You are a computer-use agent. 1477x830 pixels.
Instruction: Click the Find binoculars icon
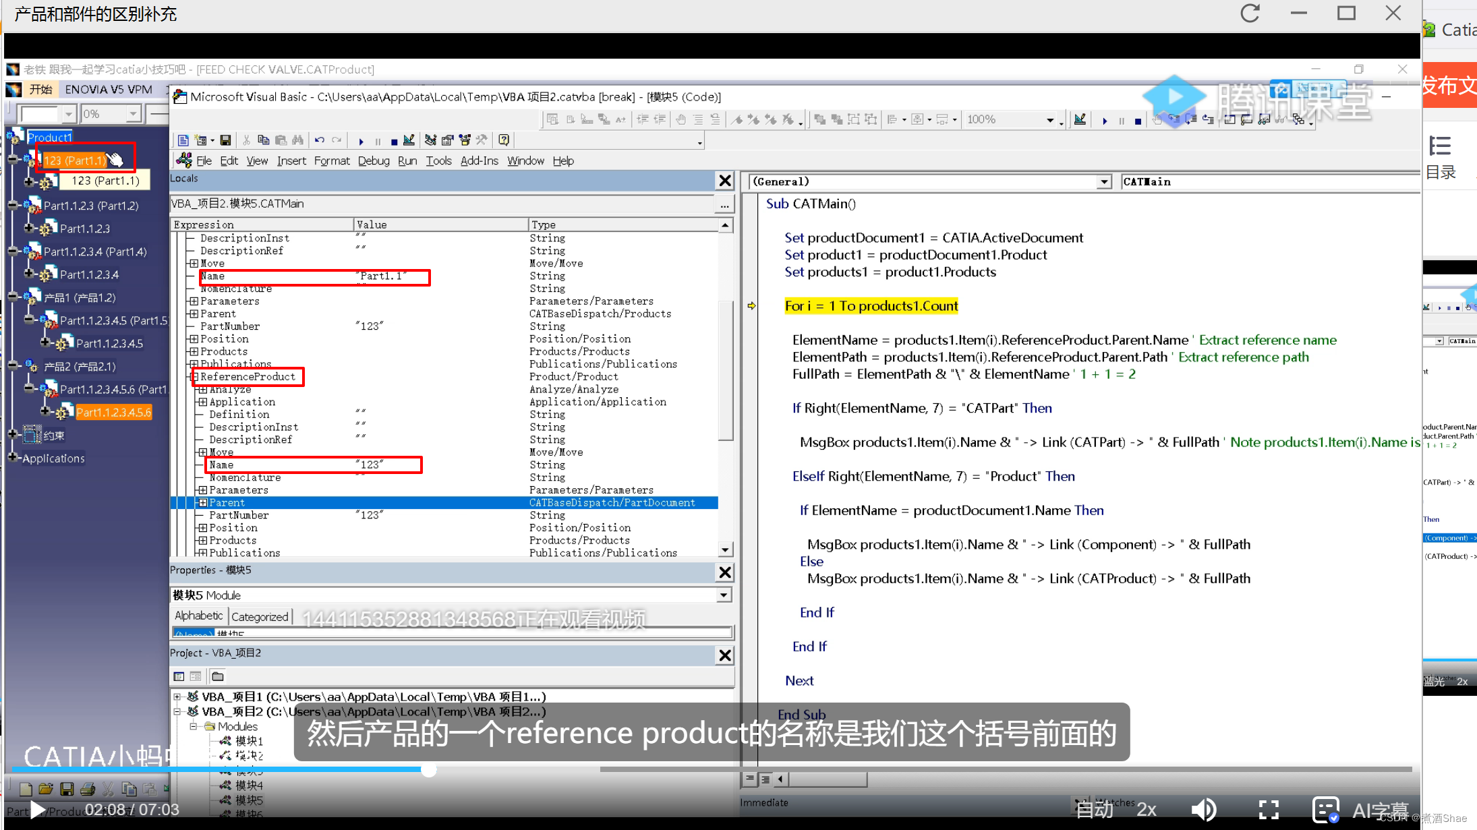click(297, 140)
